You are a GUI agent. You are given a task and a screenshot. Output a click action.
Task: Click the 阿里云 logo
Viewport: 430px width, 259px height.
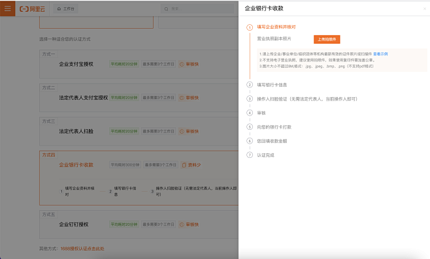coord(32,9)
